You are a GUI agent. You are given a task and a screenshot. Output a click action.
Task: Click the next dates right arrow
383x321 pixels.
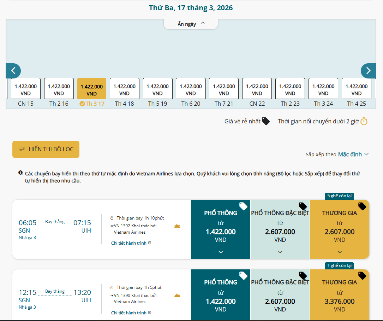(x=368, y=71)
